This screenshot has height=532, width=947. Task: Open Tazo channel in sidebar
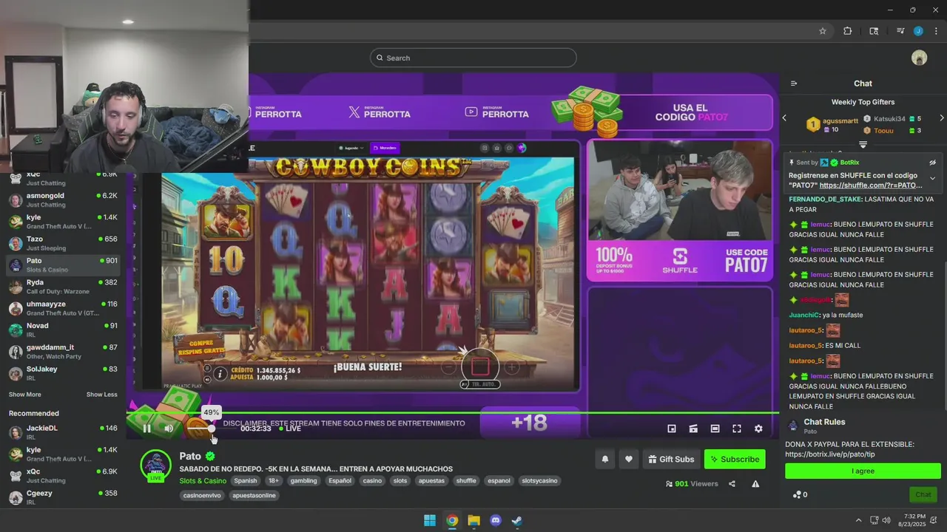point(63,243)
